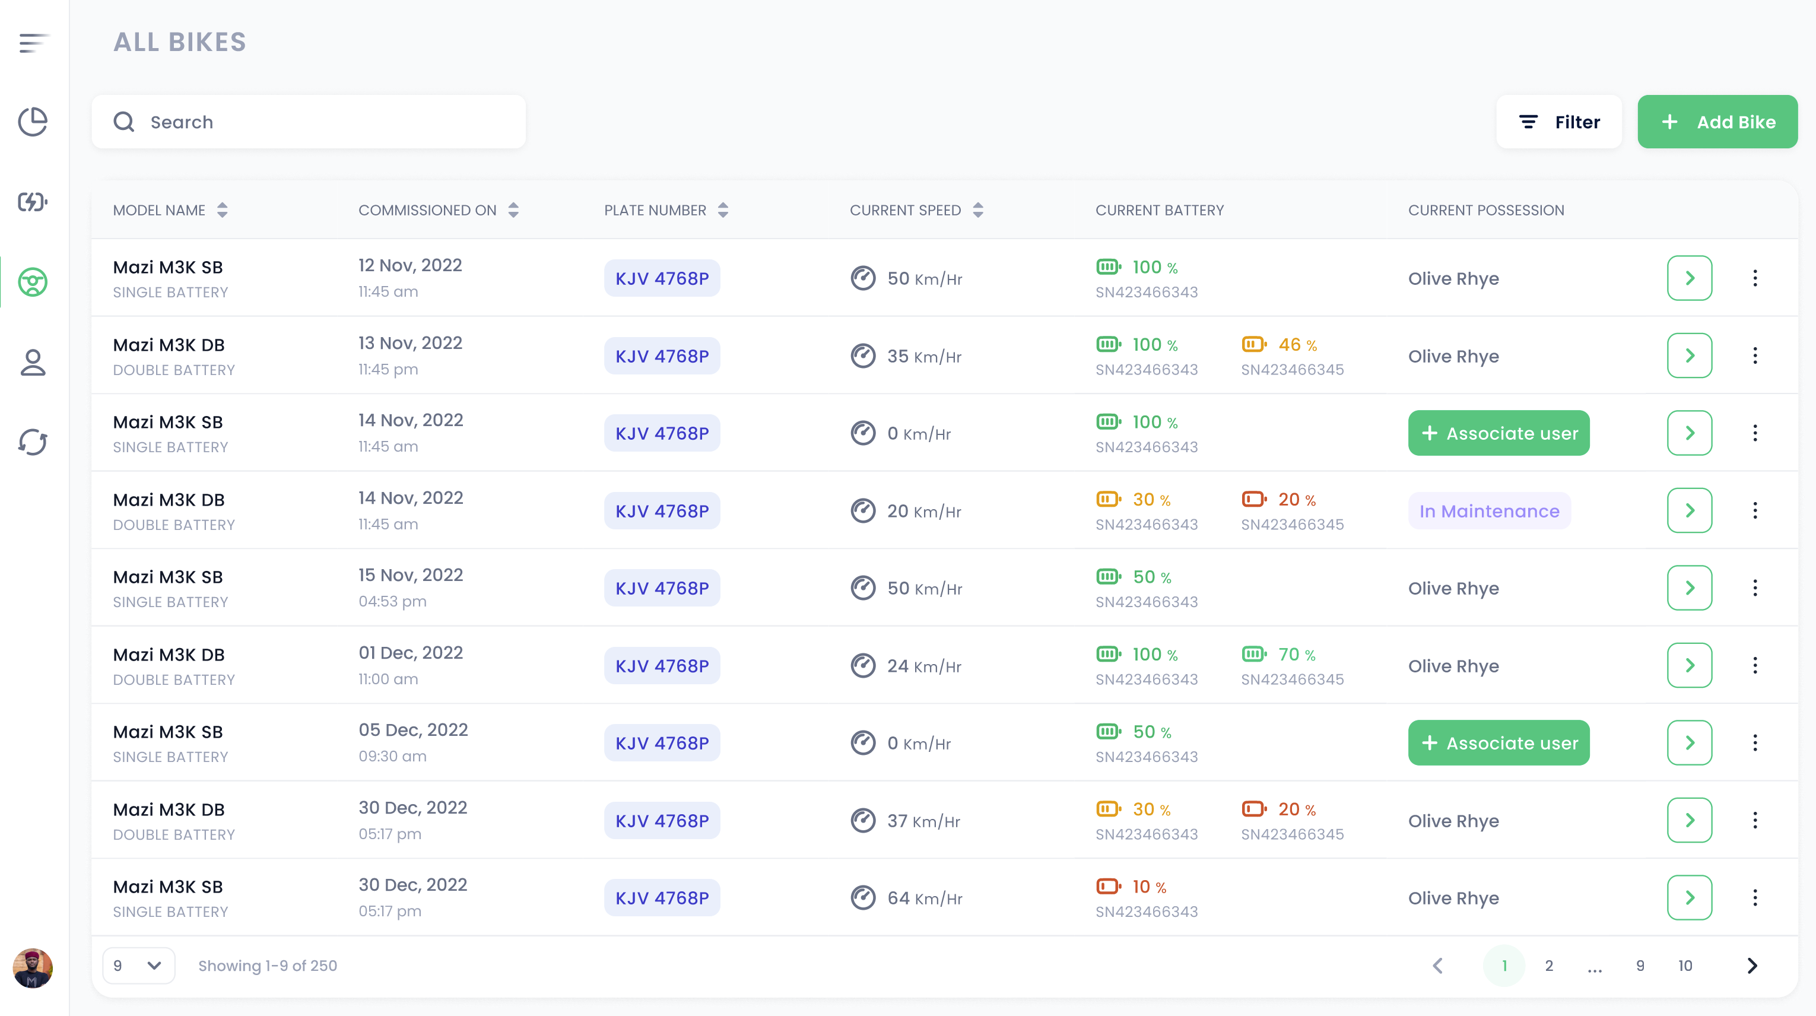Expand the PLATE NUMBER sort dropdown
The image size is (1816, 1016).
point(722,209)
